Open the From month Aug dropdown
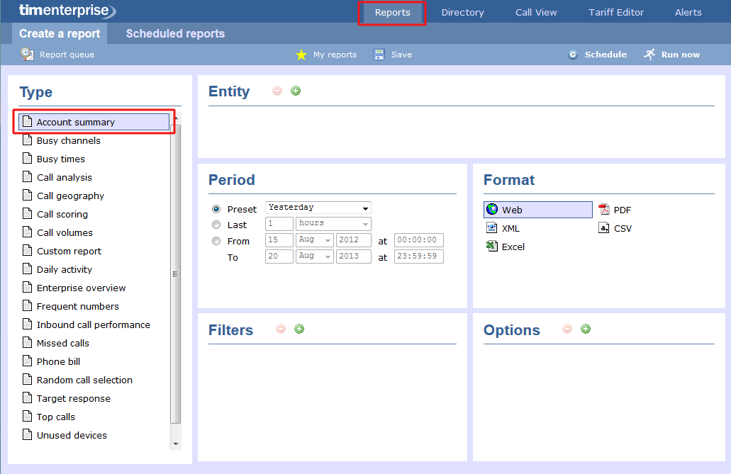The height and width of the screenshot is (474, 731). click(x=315, y=240)
